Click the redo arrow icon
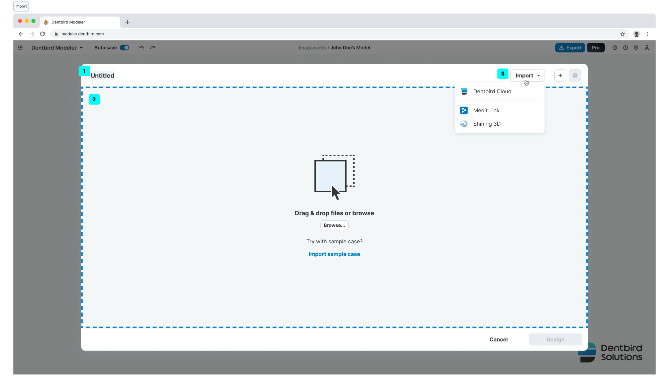Screen dimensions: 669x388 coord(153,48)
